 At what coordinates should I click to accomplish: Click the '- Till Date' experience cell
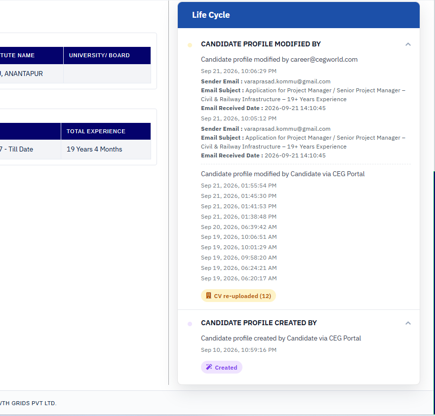pos(31,149)
